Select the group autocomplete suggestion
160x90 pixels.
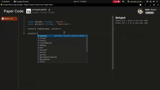pyautogui.click(x=62, y=55)
